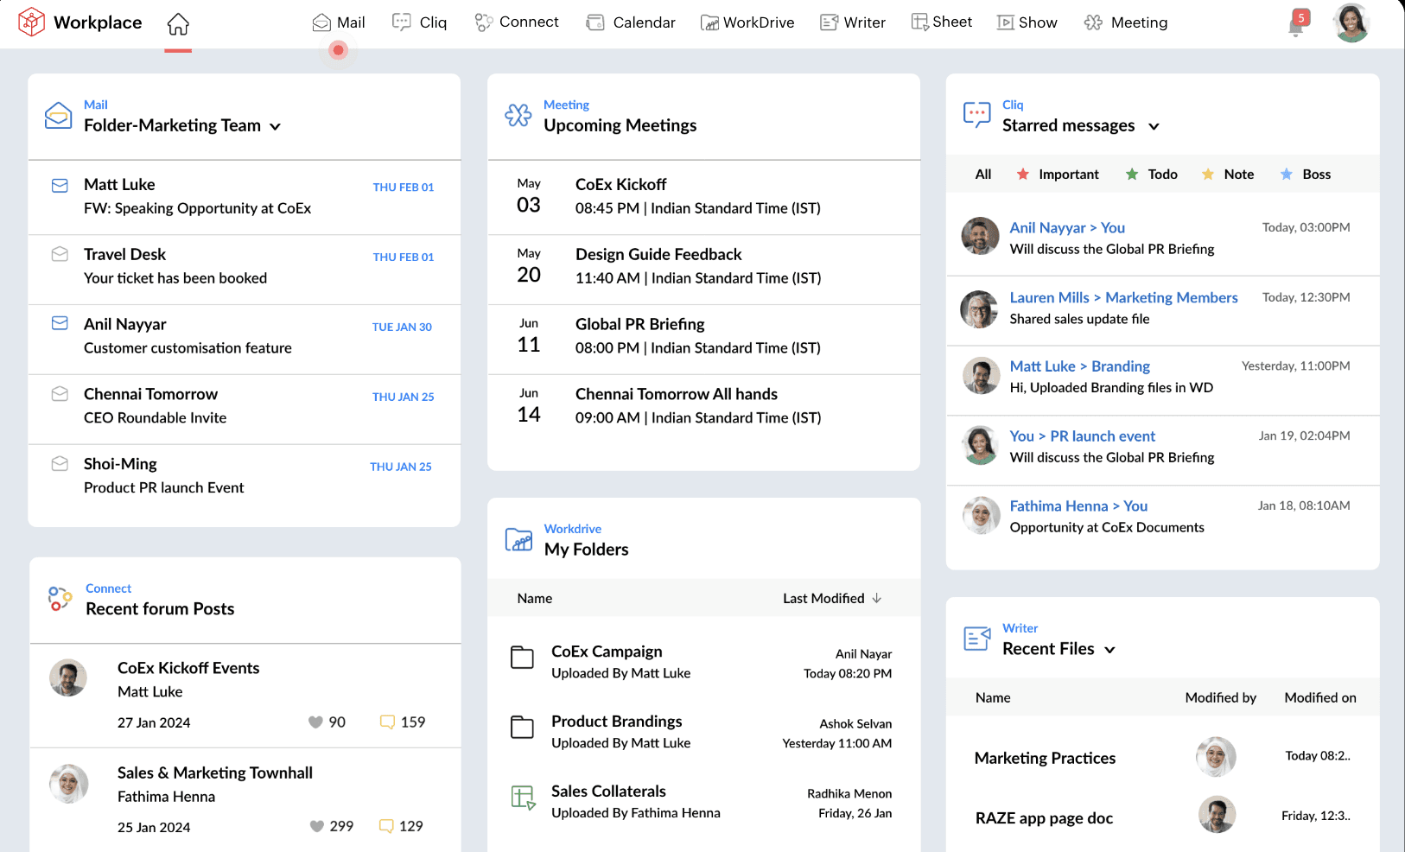This screenshot has height=852, width=1405.
Task: Open Sales & Marketing Townhall forum post
Action: click(x=215, y=773)
